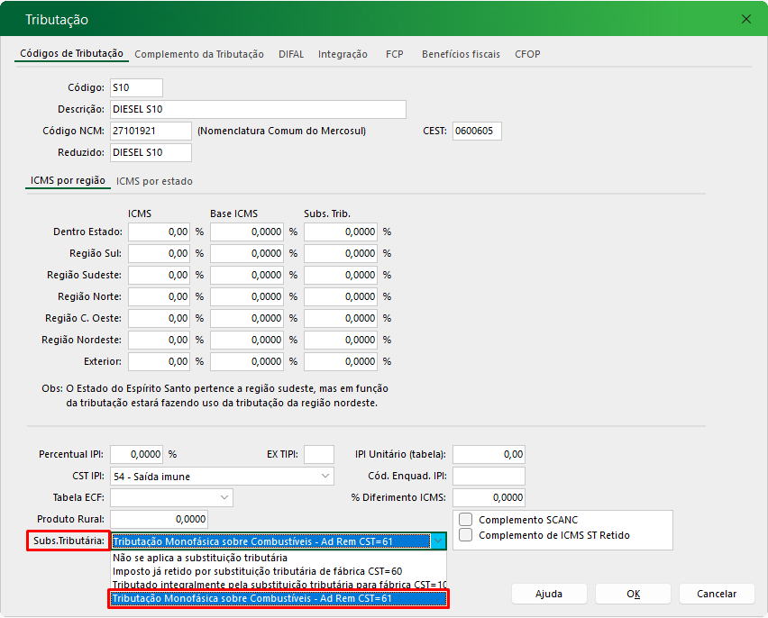
Task: Choose 'Imposto já retido' CST=60 option
Action: (279, 571)
